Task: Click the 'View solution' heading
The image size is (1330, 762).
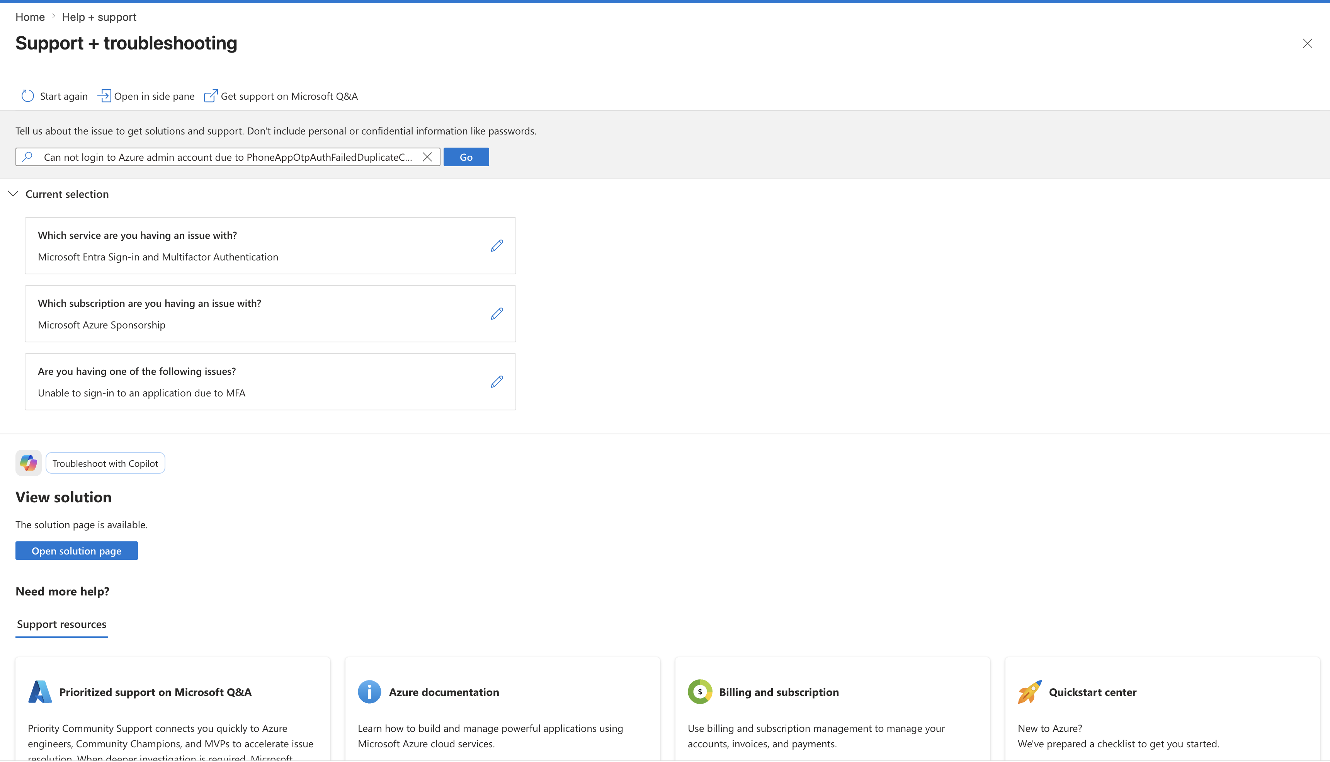Action: (63, 497)
